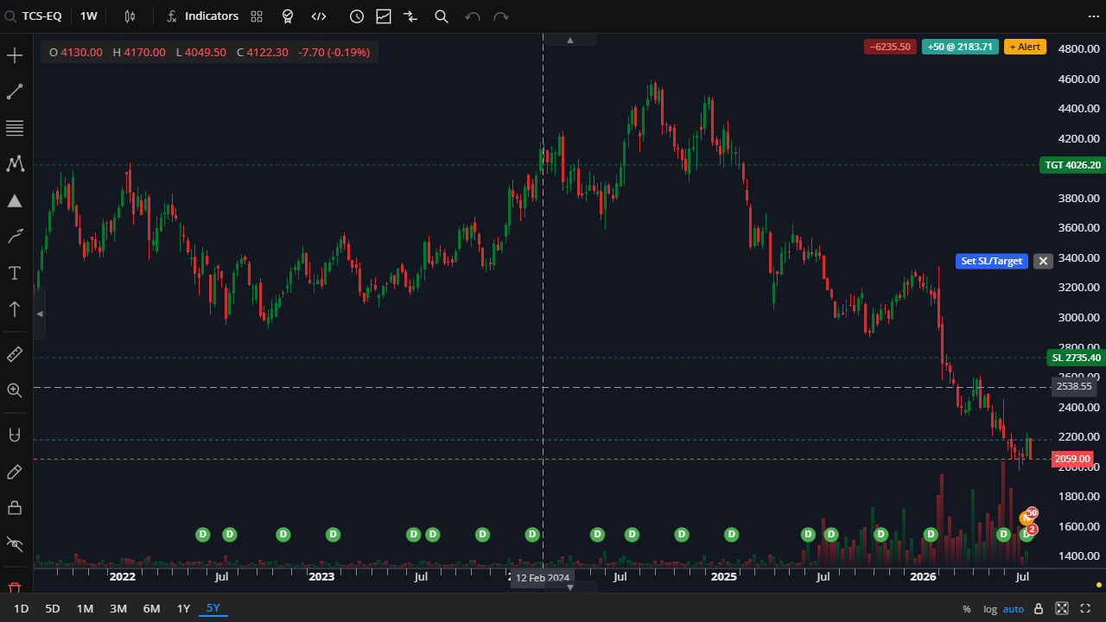The width and height of the screenshot is (1106, 622).
Task: Open the indicator templates grid icon
Action: [x=257, y=16]
